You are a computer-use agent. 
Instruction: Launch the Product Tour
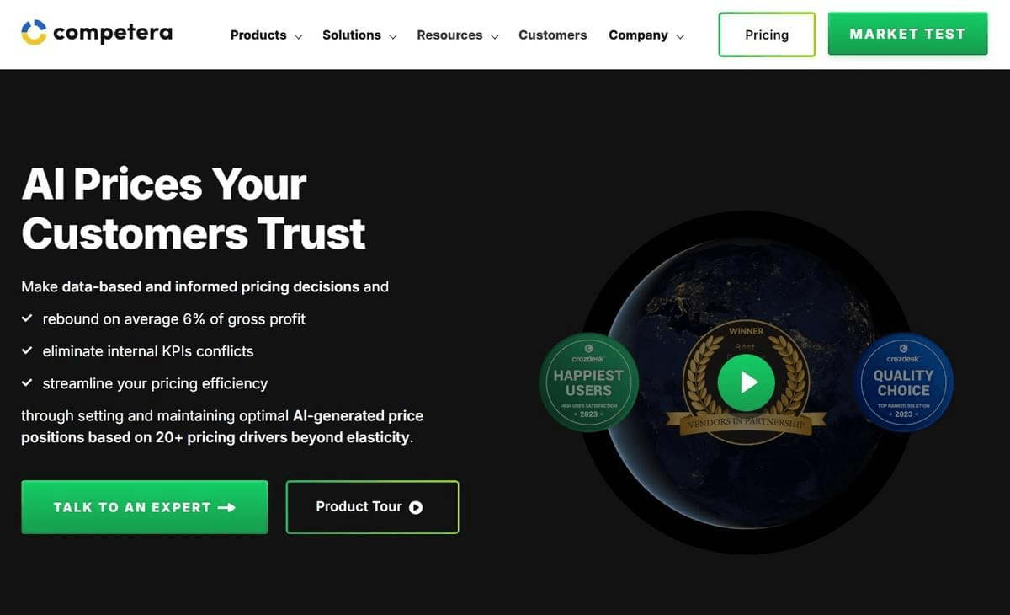tap(373, 507)
